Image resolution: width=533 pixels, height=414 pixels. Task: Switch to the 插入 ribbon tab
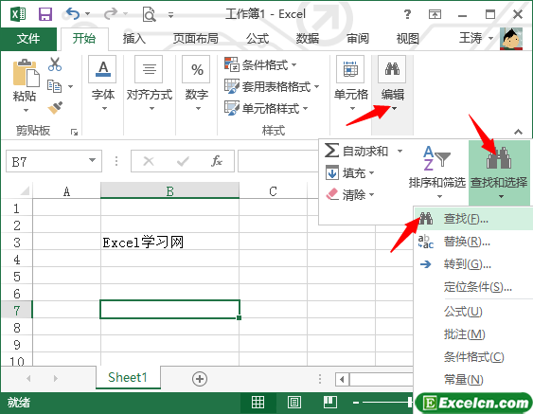[133, 39]
